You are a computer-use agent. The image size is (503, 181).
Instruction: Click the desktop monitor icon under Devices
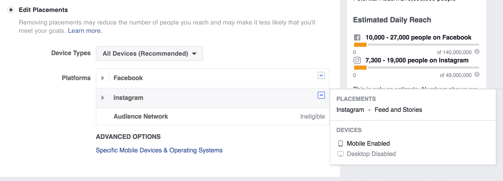coord(340,154)
